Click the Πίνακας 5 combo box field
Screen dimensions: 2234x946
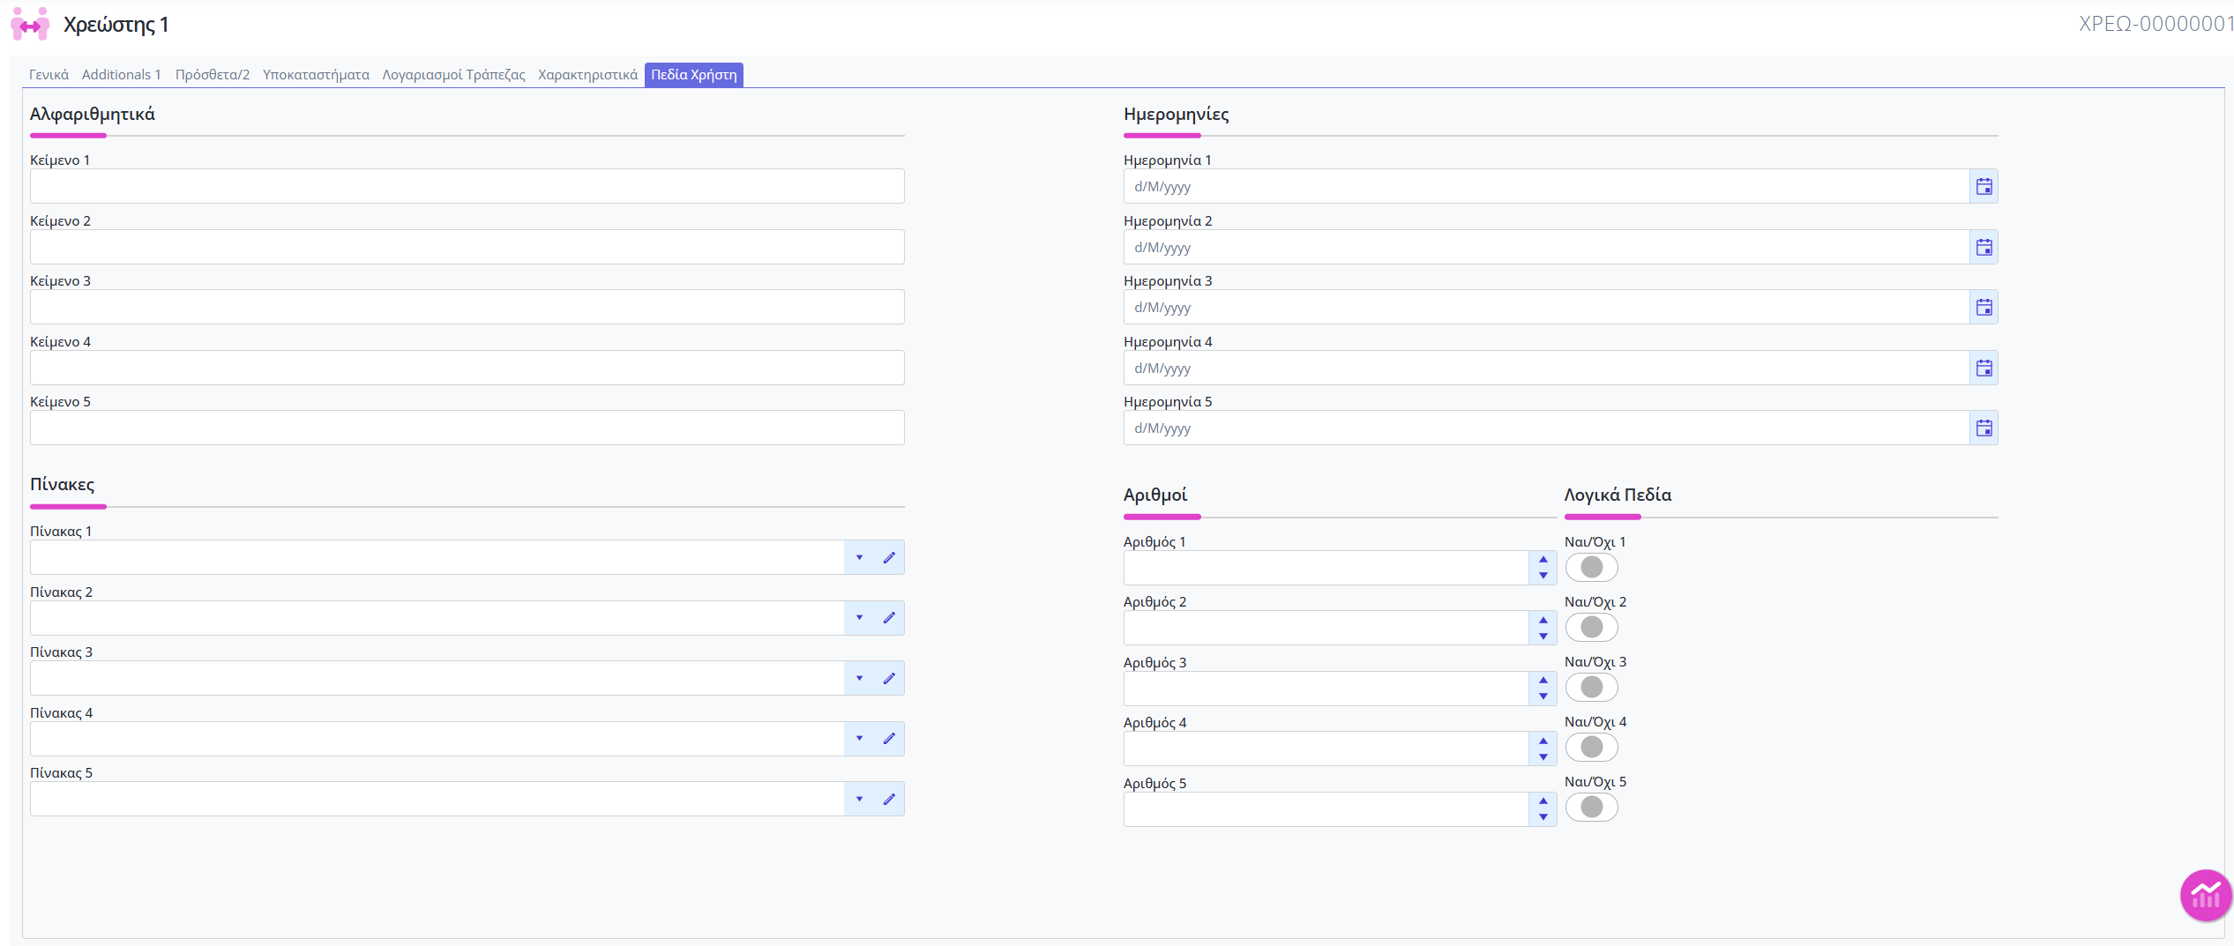(437, 799)
